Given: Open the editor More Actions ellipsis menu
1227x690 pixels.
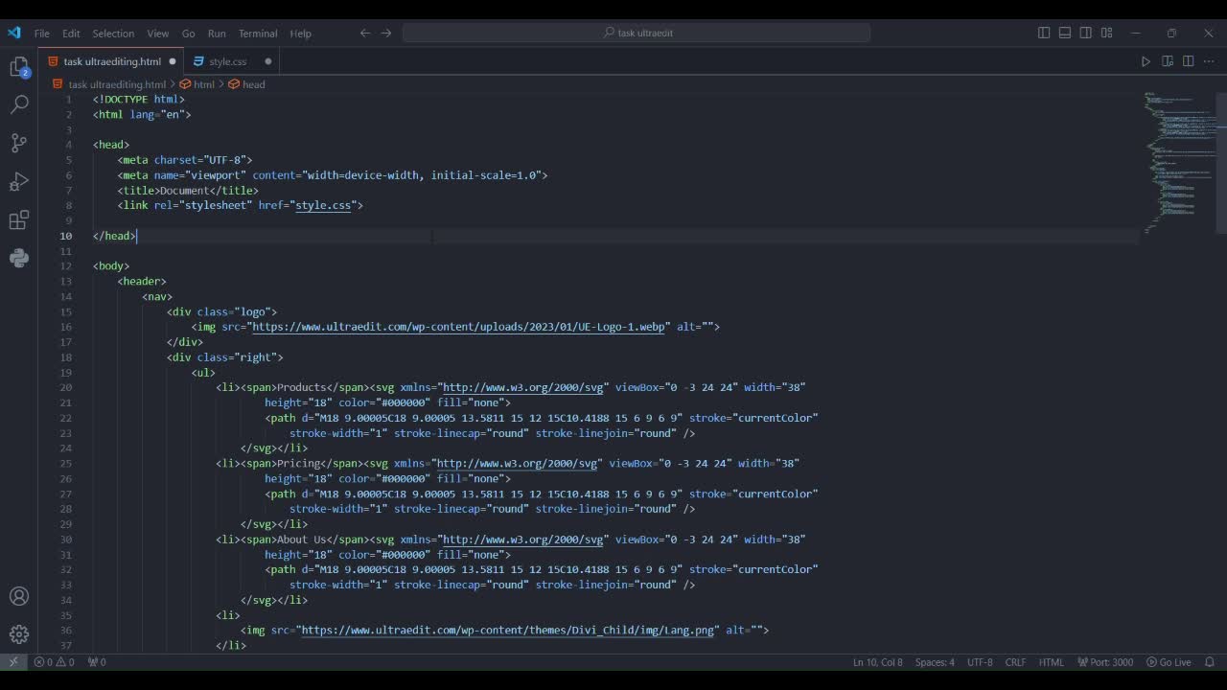Looking at the screenshot, I should pyautogui.click(x=1209, y=61).
